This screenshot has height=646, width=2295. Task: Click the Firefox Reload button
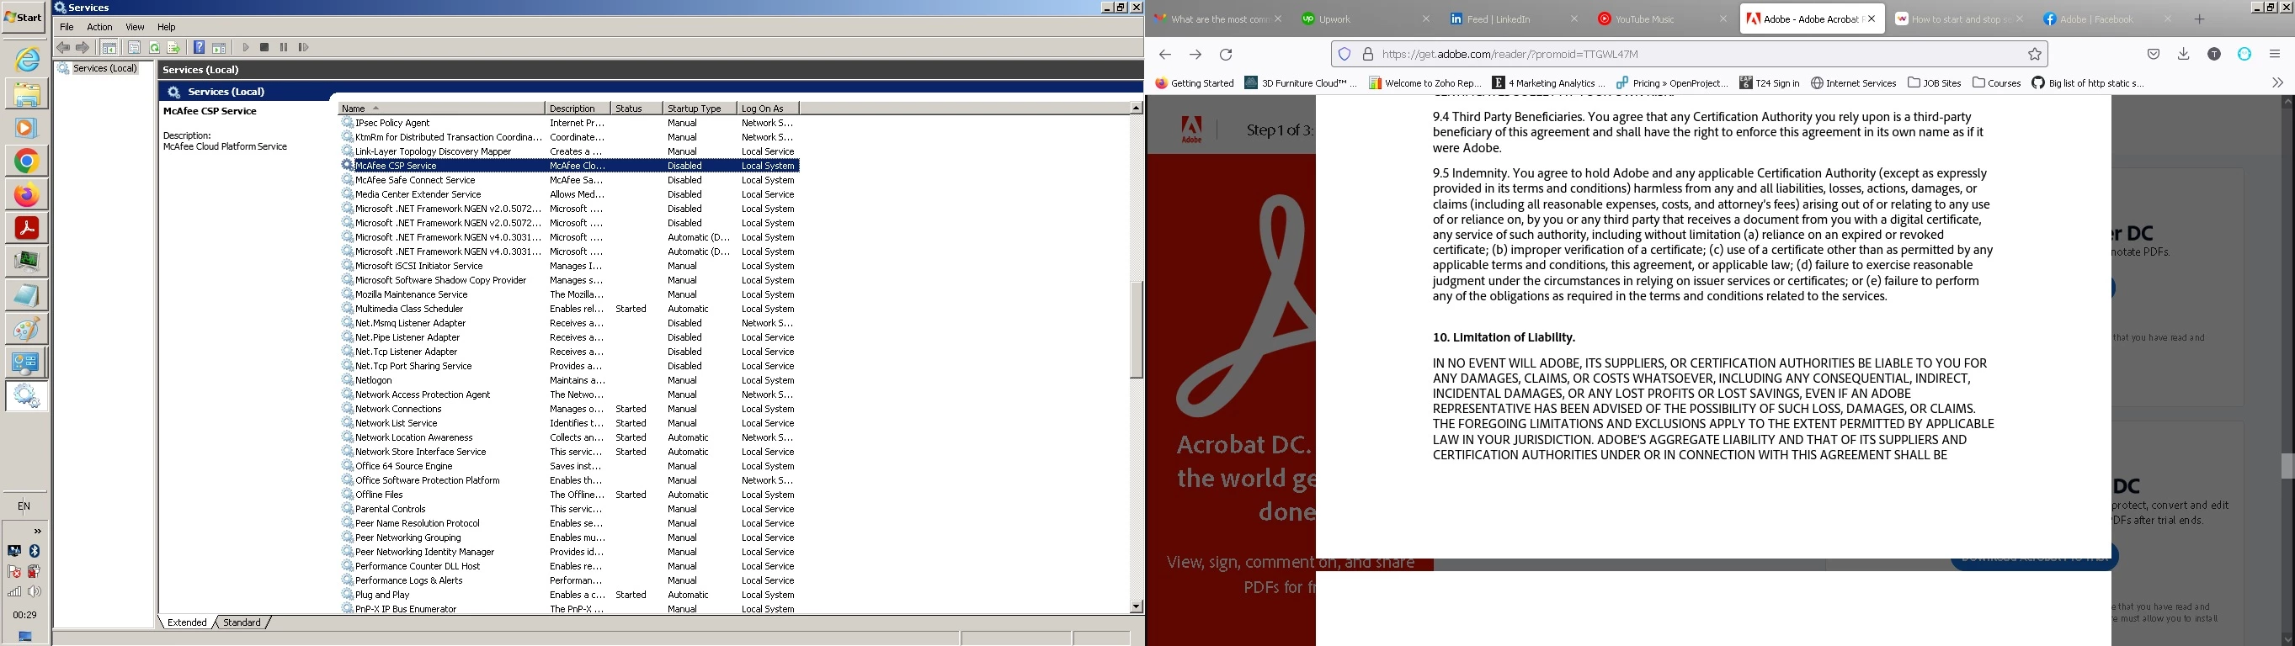click(1226, 56)
